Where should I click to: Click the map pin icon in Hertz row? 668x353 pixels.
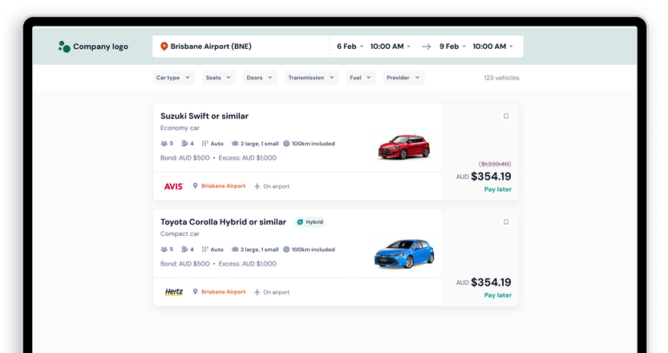coord(195,291)
